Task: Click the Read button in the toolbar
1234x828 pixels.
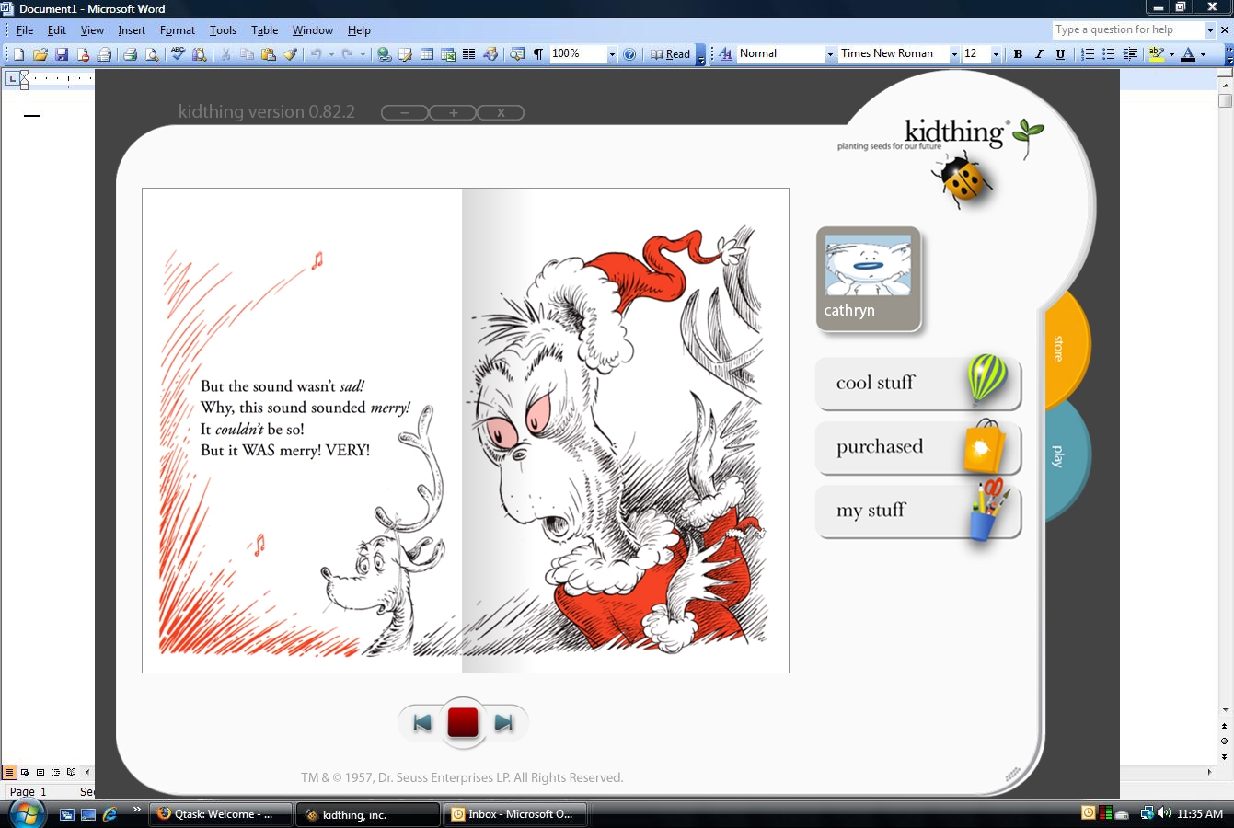Action: (670, 54)
